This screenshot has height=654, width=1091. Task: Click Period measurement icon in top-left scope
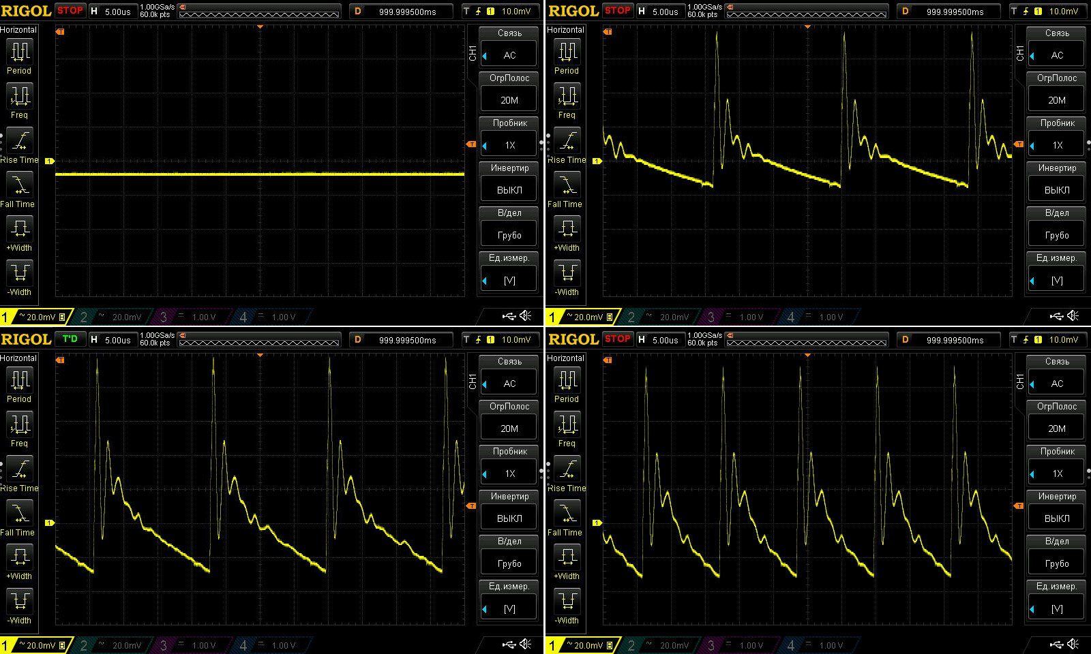(19, 52)
